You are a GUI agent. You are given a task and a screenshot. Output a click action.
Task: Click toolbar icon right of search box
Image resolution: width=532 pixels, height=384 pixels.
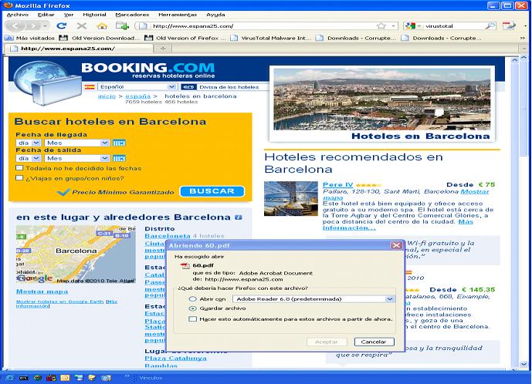(x=509, y=25)
